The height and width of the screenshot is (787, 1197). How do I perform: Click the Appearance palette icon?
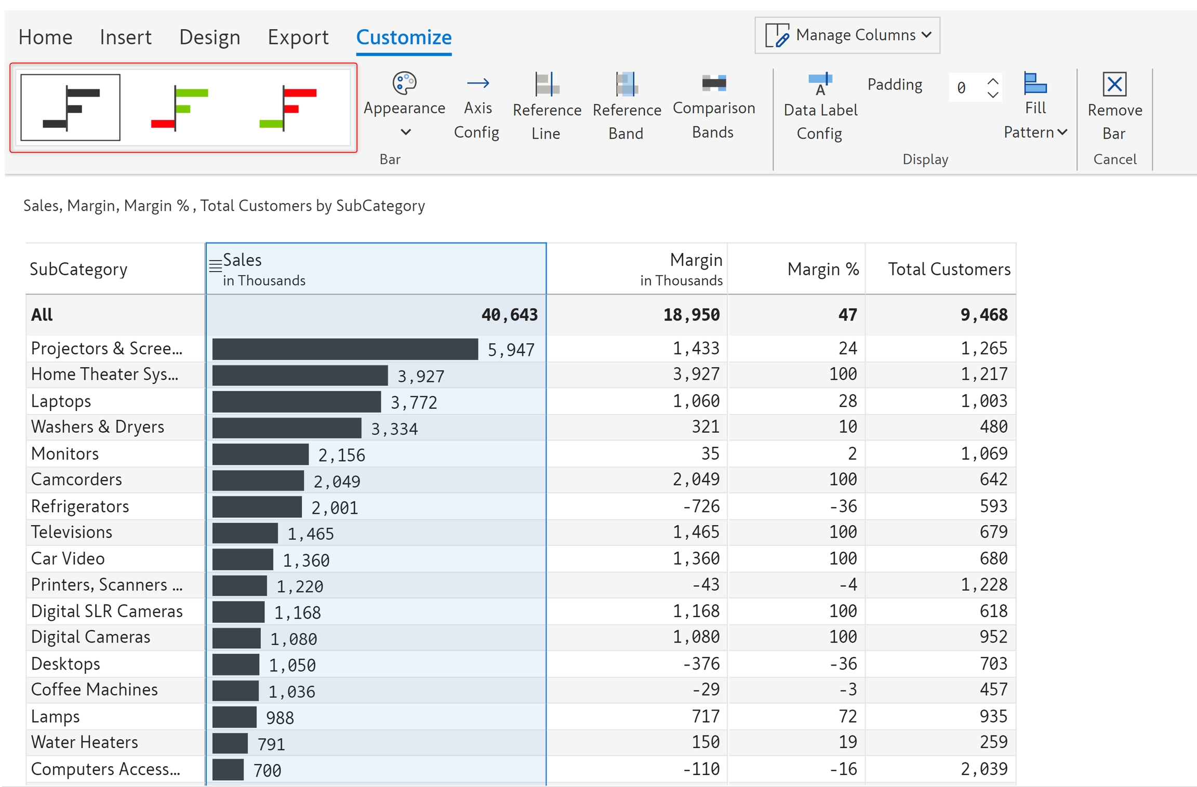point(404,83)
